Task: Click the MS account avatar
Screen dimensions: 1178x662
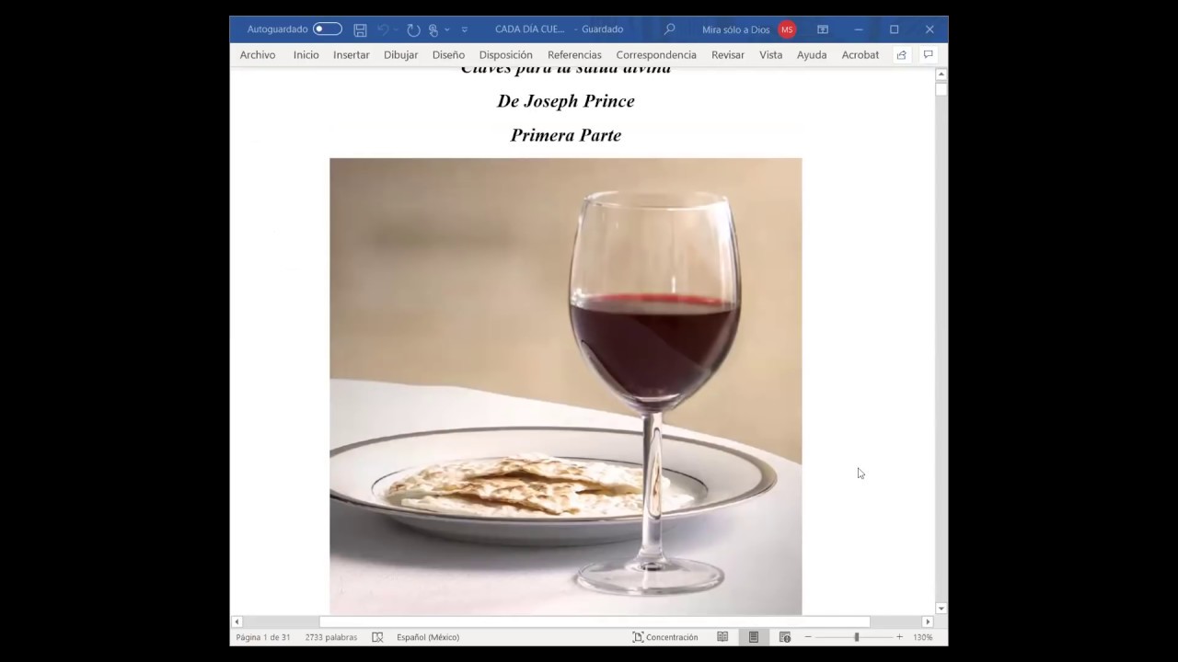Action: point(787,29)
